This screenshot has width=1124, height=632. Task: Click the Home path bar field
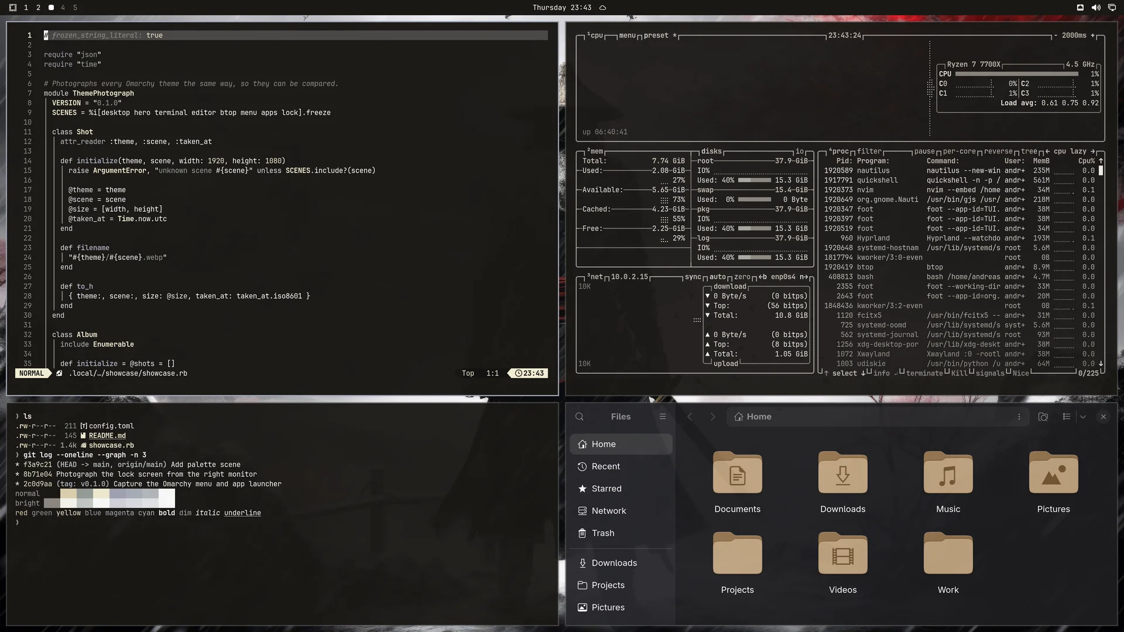click(x=878, y=417)
